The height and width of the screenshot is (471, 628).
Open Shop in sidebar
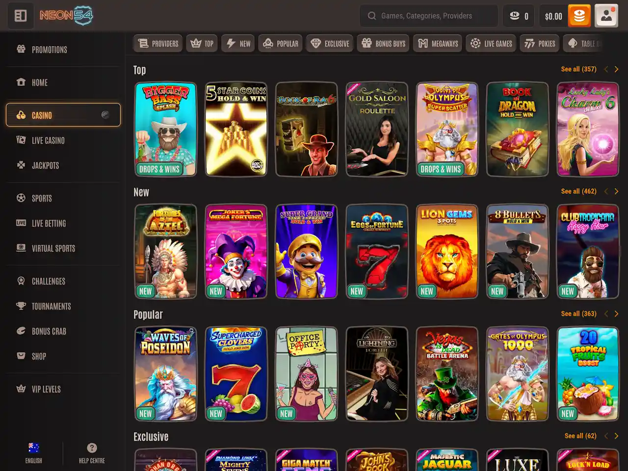point(63,356)
